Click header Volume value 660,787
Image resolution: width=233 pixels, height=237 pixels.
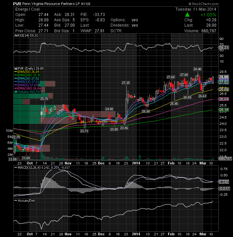coord(209,31)
